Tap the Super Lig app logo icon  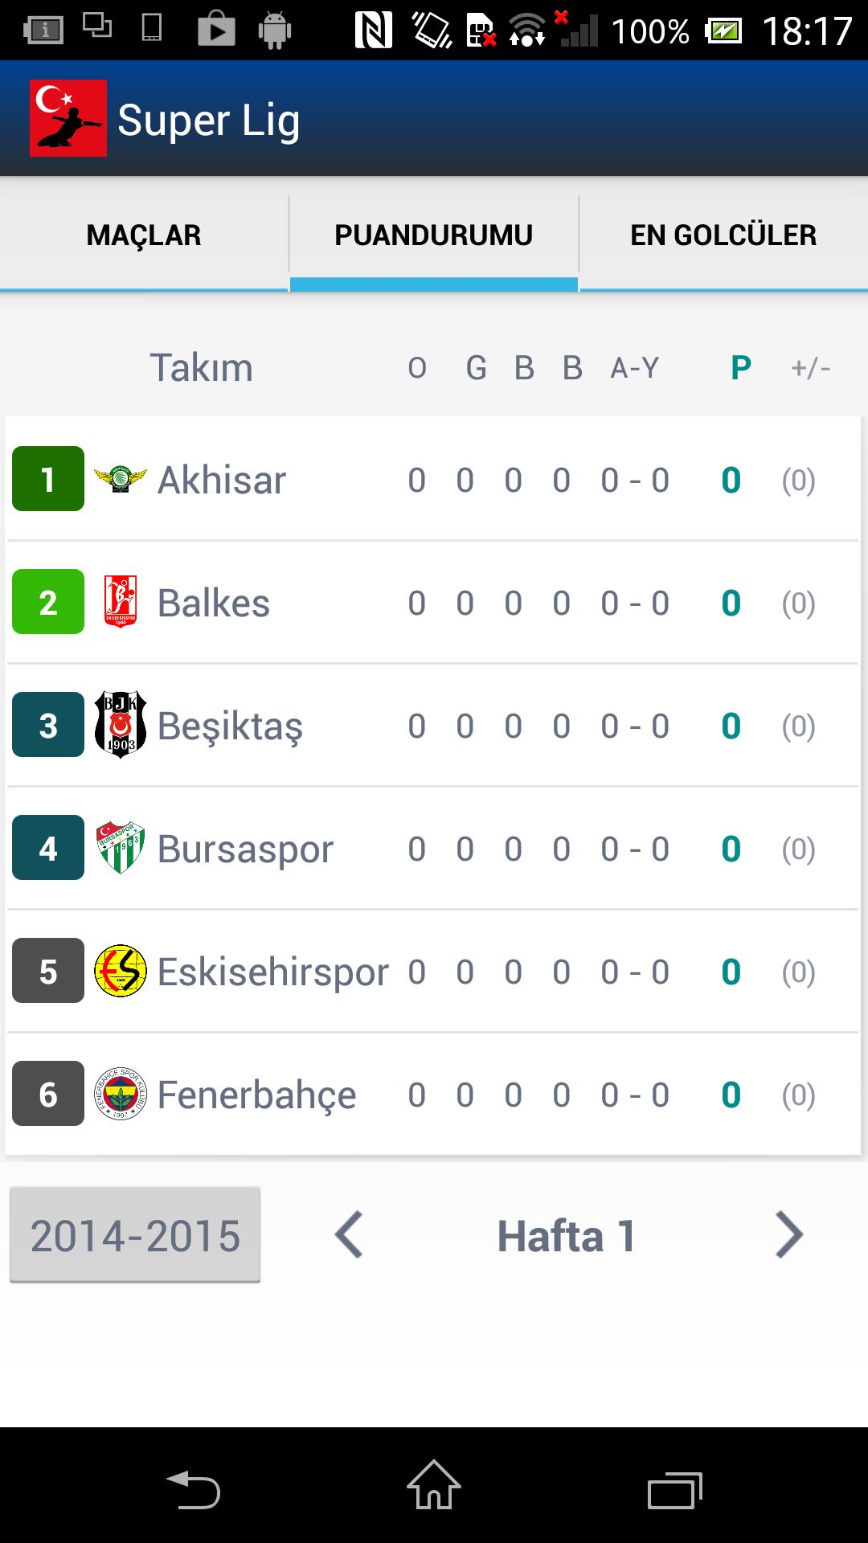(x=68, y=118)
